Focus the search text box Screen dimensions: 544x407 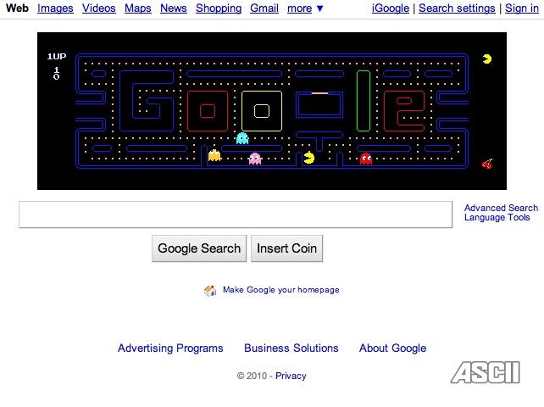point(236,215)
